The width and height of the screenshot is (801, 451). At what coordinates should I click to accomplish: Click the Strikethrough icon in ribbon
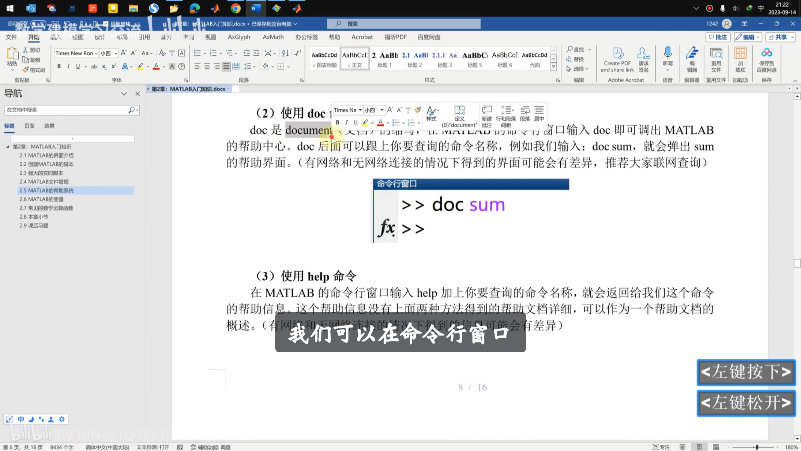pos(94,67)
